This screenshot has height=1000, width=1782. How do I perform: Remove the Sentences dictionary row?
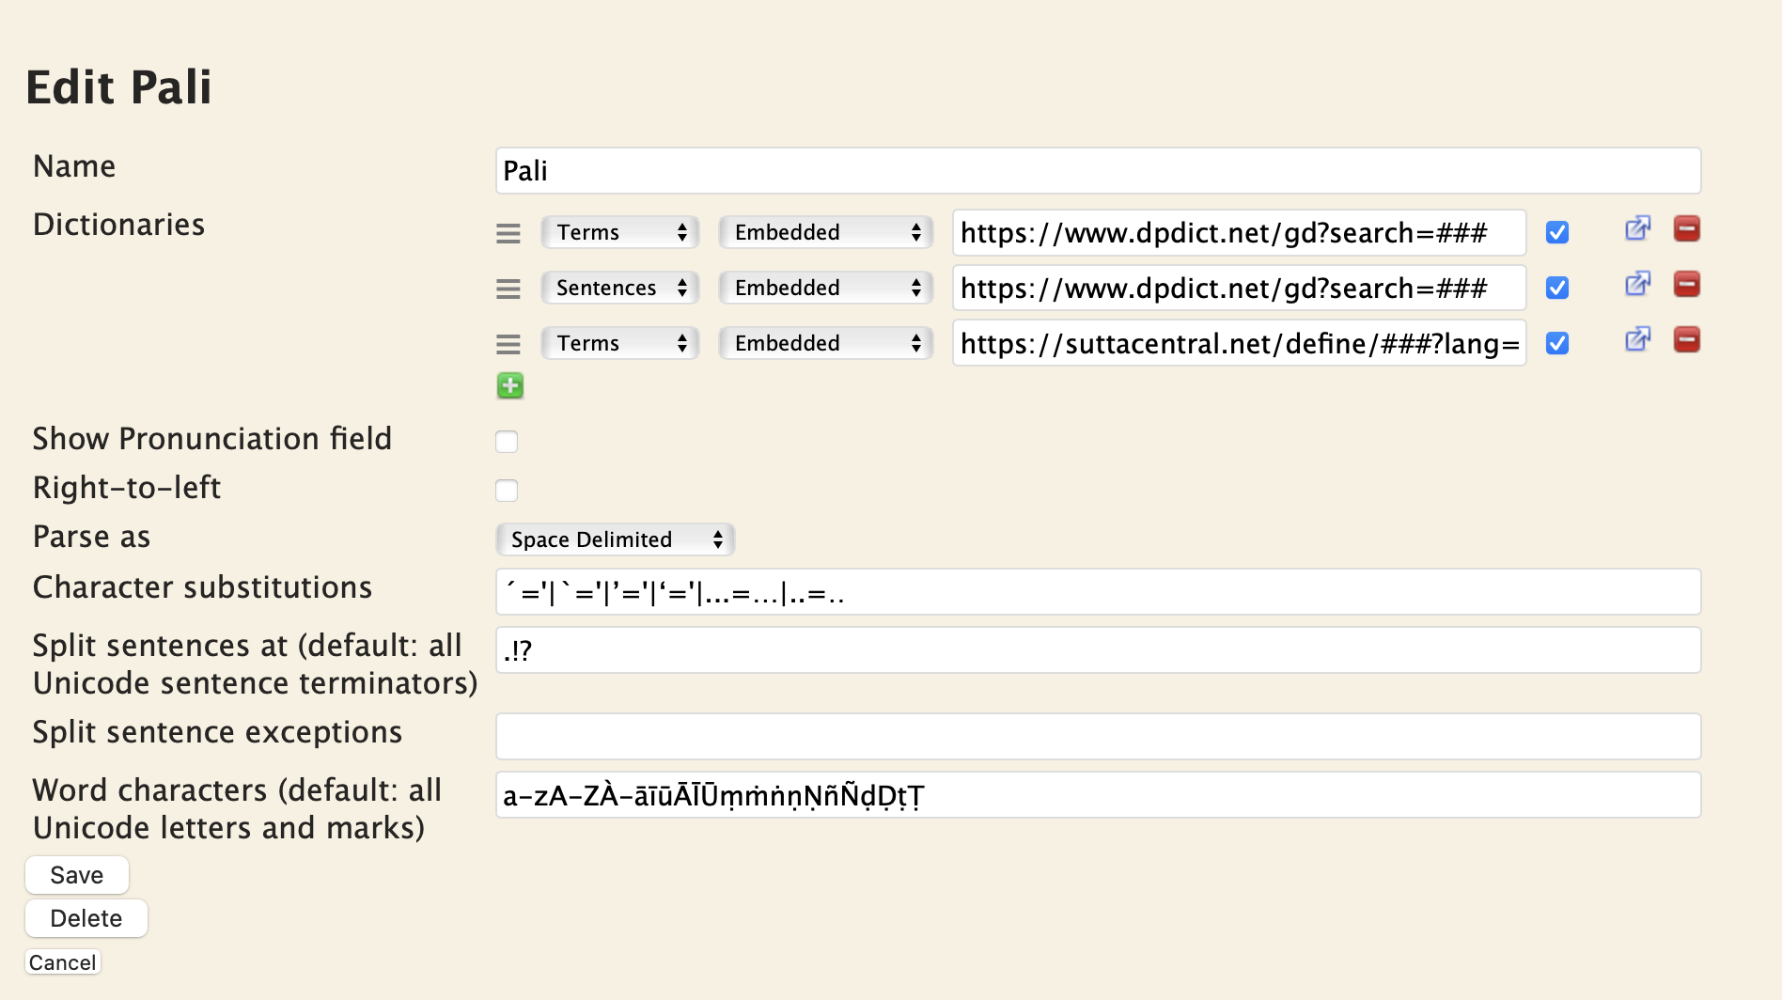point(1686,285)
